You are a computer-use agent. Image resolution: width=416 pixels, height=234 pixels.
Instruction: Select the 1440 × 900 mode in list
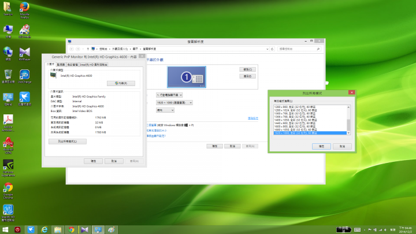pos(310,123)
